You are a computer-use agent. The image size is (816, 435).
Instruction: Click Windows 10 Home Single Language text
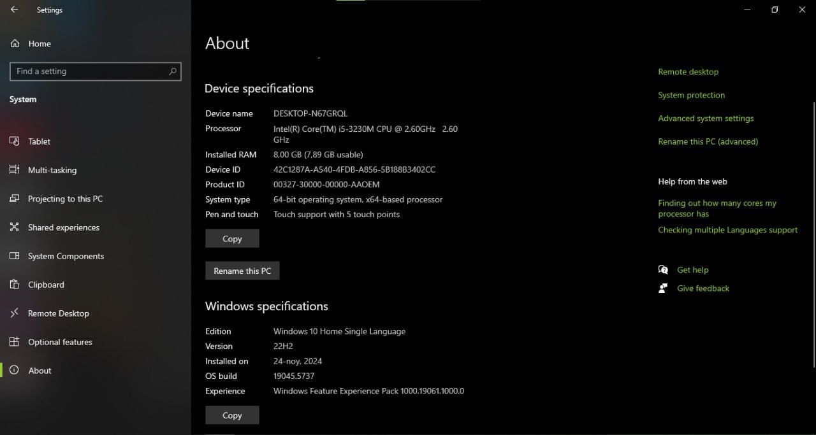pyautogui.click(x=339, y=331)
